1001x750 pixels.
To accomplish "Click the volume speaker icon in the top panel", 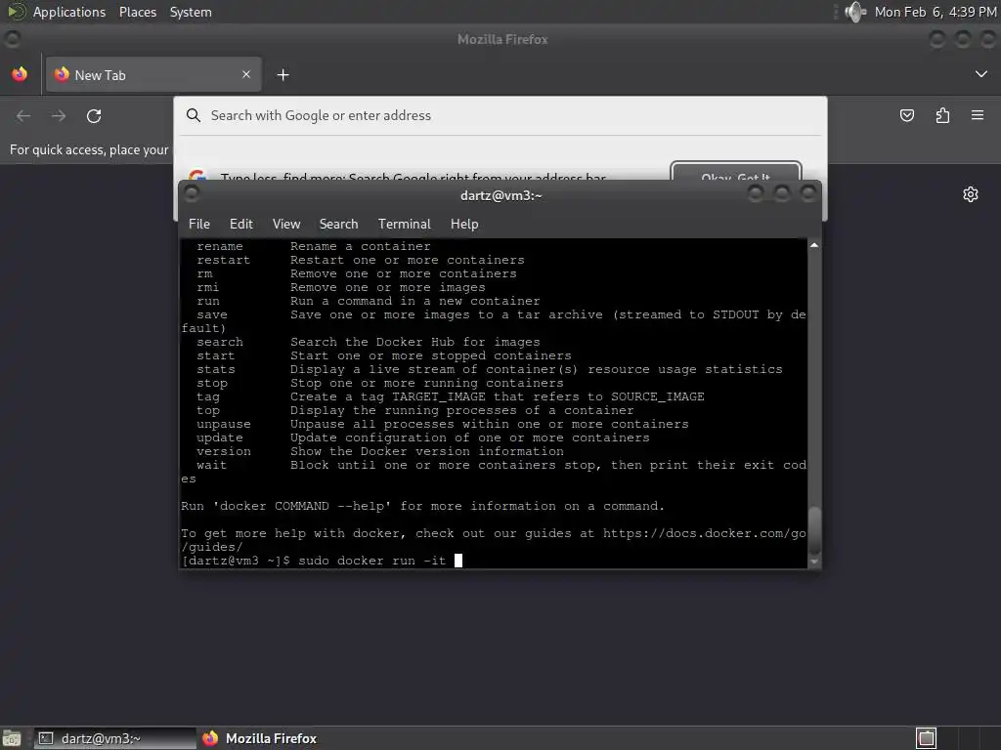I will 854,12.
